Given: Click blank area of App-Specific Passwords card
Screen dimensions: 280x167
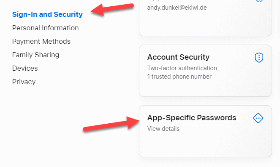Looking at the screenshot, I should click(205, 145).
